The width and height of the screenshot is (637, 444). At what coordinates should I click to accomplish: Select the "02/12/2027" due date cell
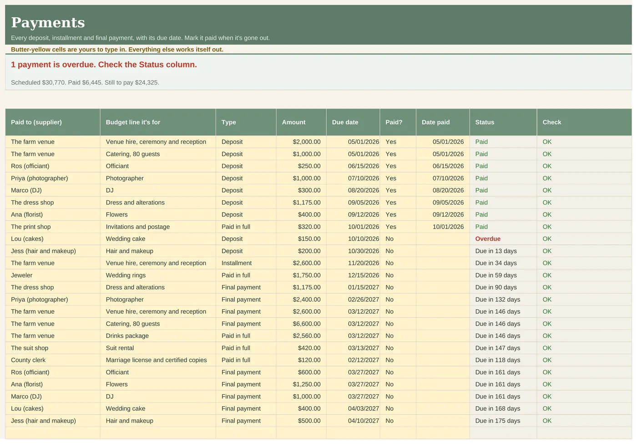click(353, 360)
